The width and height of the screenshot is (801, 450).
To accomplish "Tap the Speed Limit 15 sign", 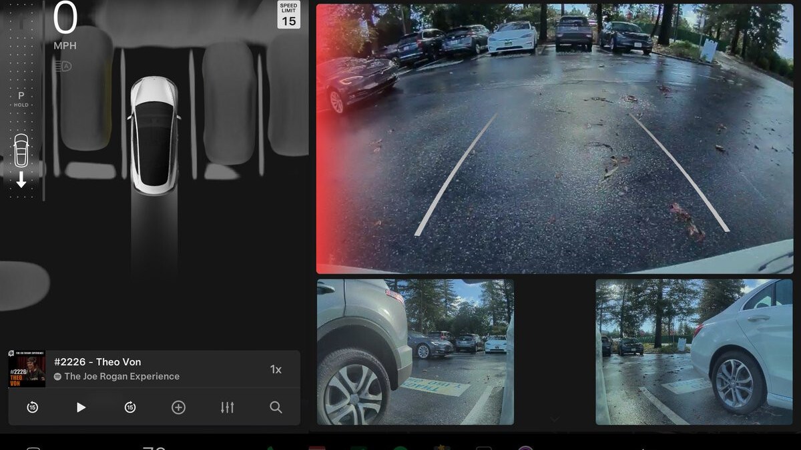I will point(288,15).
